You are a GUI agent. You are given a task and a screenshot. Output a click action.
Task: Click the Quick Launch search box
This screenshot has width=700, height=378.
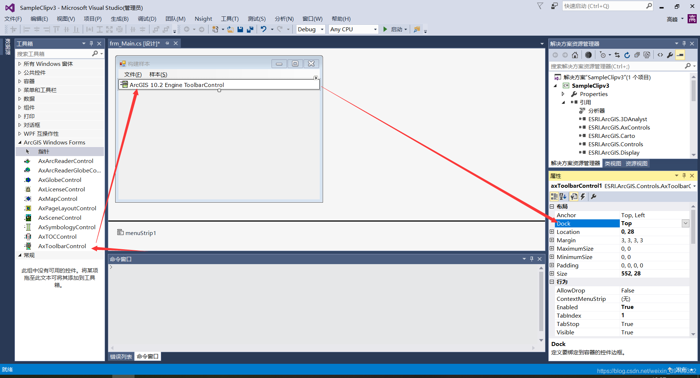(604, 6)
